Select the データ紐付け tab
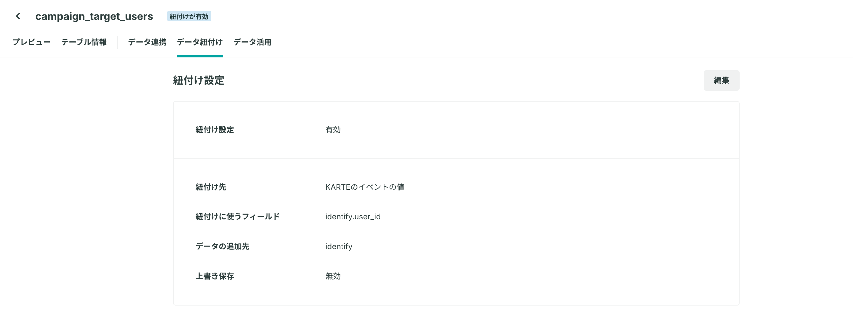The image size is (853, 336). pos(200,42)
